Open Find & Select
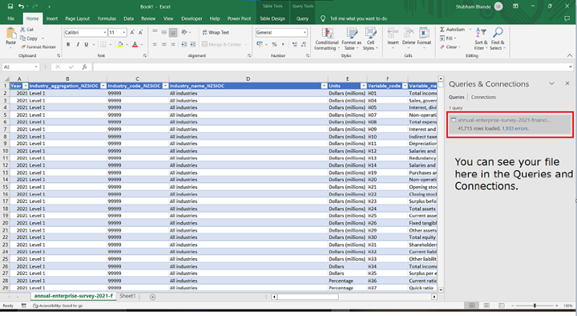The width and height of the screenshot is (577, 316). click(498, 39)
